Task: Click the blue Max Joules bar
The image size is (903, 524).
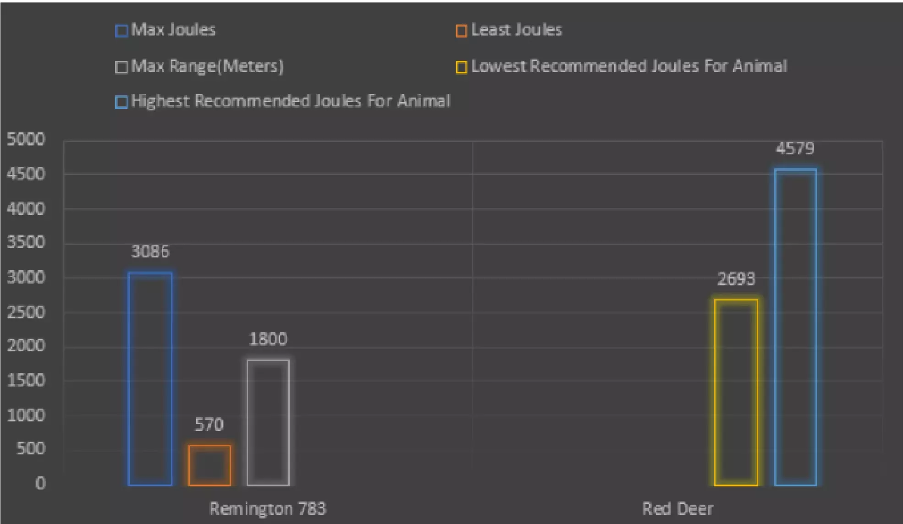Action: click(150, 379)
